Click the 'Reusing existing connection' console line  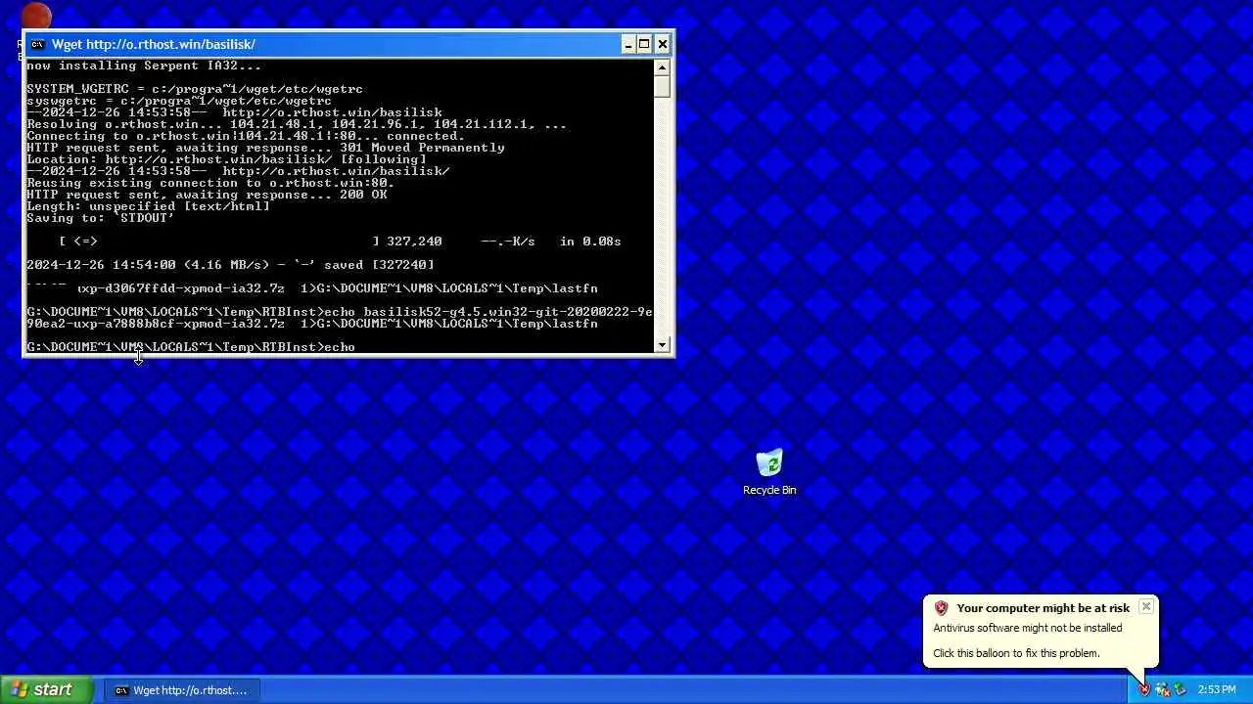(210, 183)
